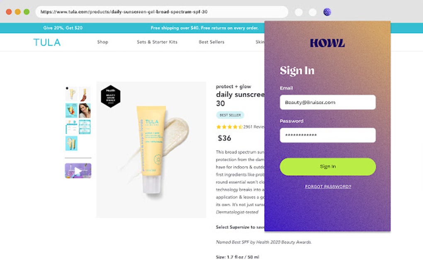Click the Health Beauty Award badge
The height and width of the screenshot is (265, 423).
[110, 96]
